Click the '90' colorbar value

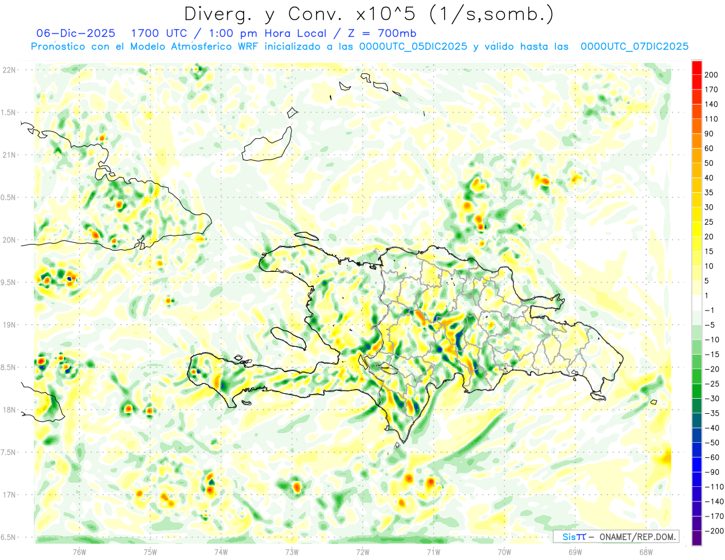pyautogui.click(x=710, y=134)
